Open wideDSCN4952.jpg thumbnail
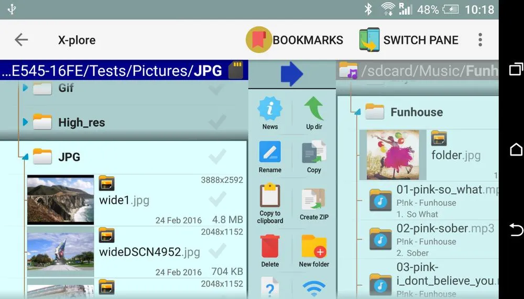This screenshot has width=524, height=299. (60, 251)
